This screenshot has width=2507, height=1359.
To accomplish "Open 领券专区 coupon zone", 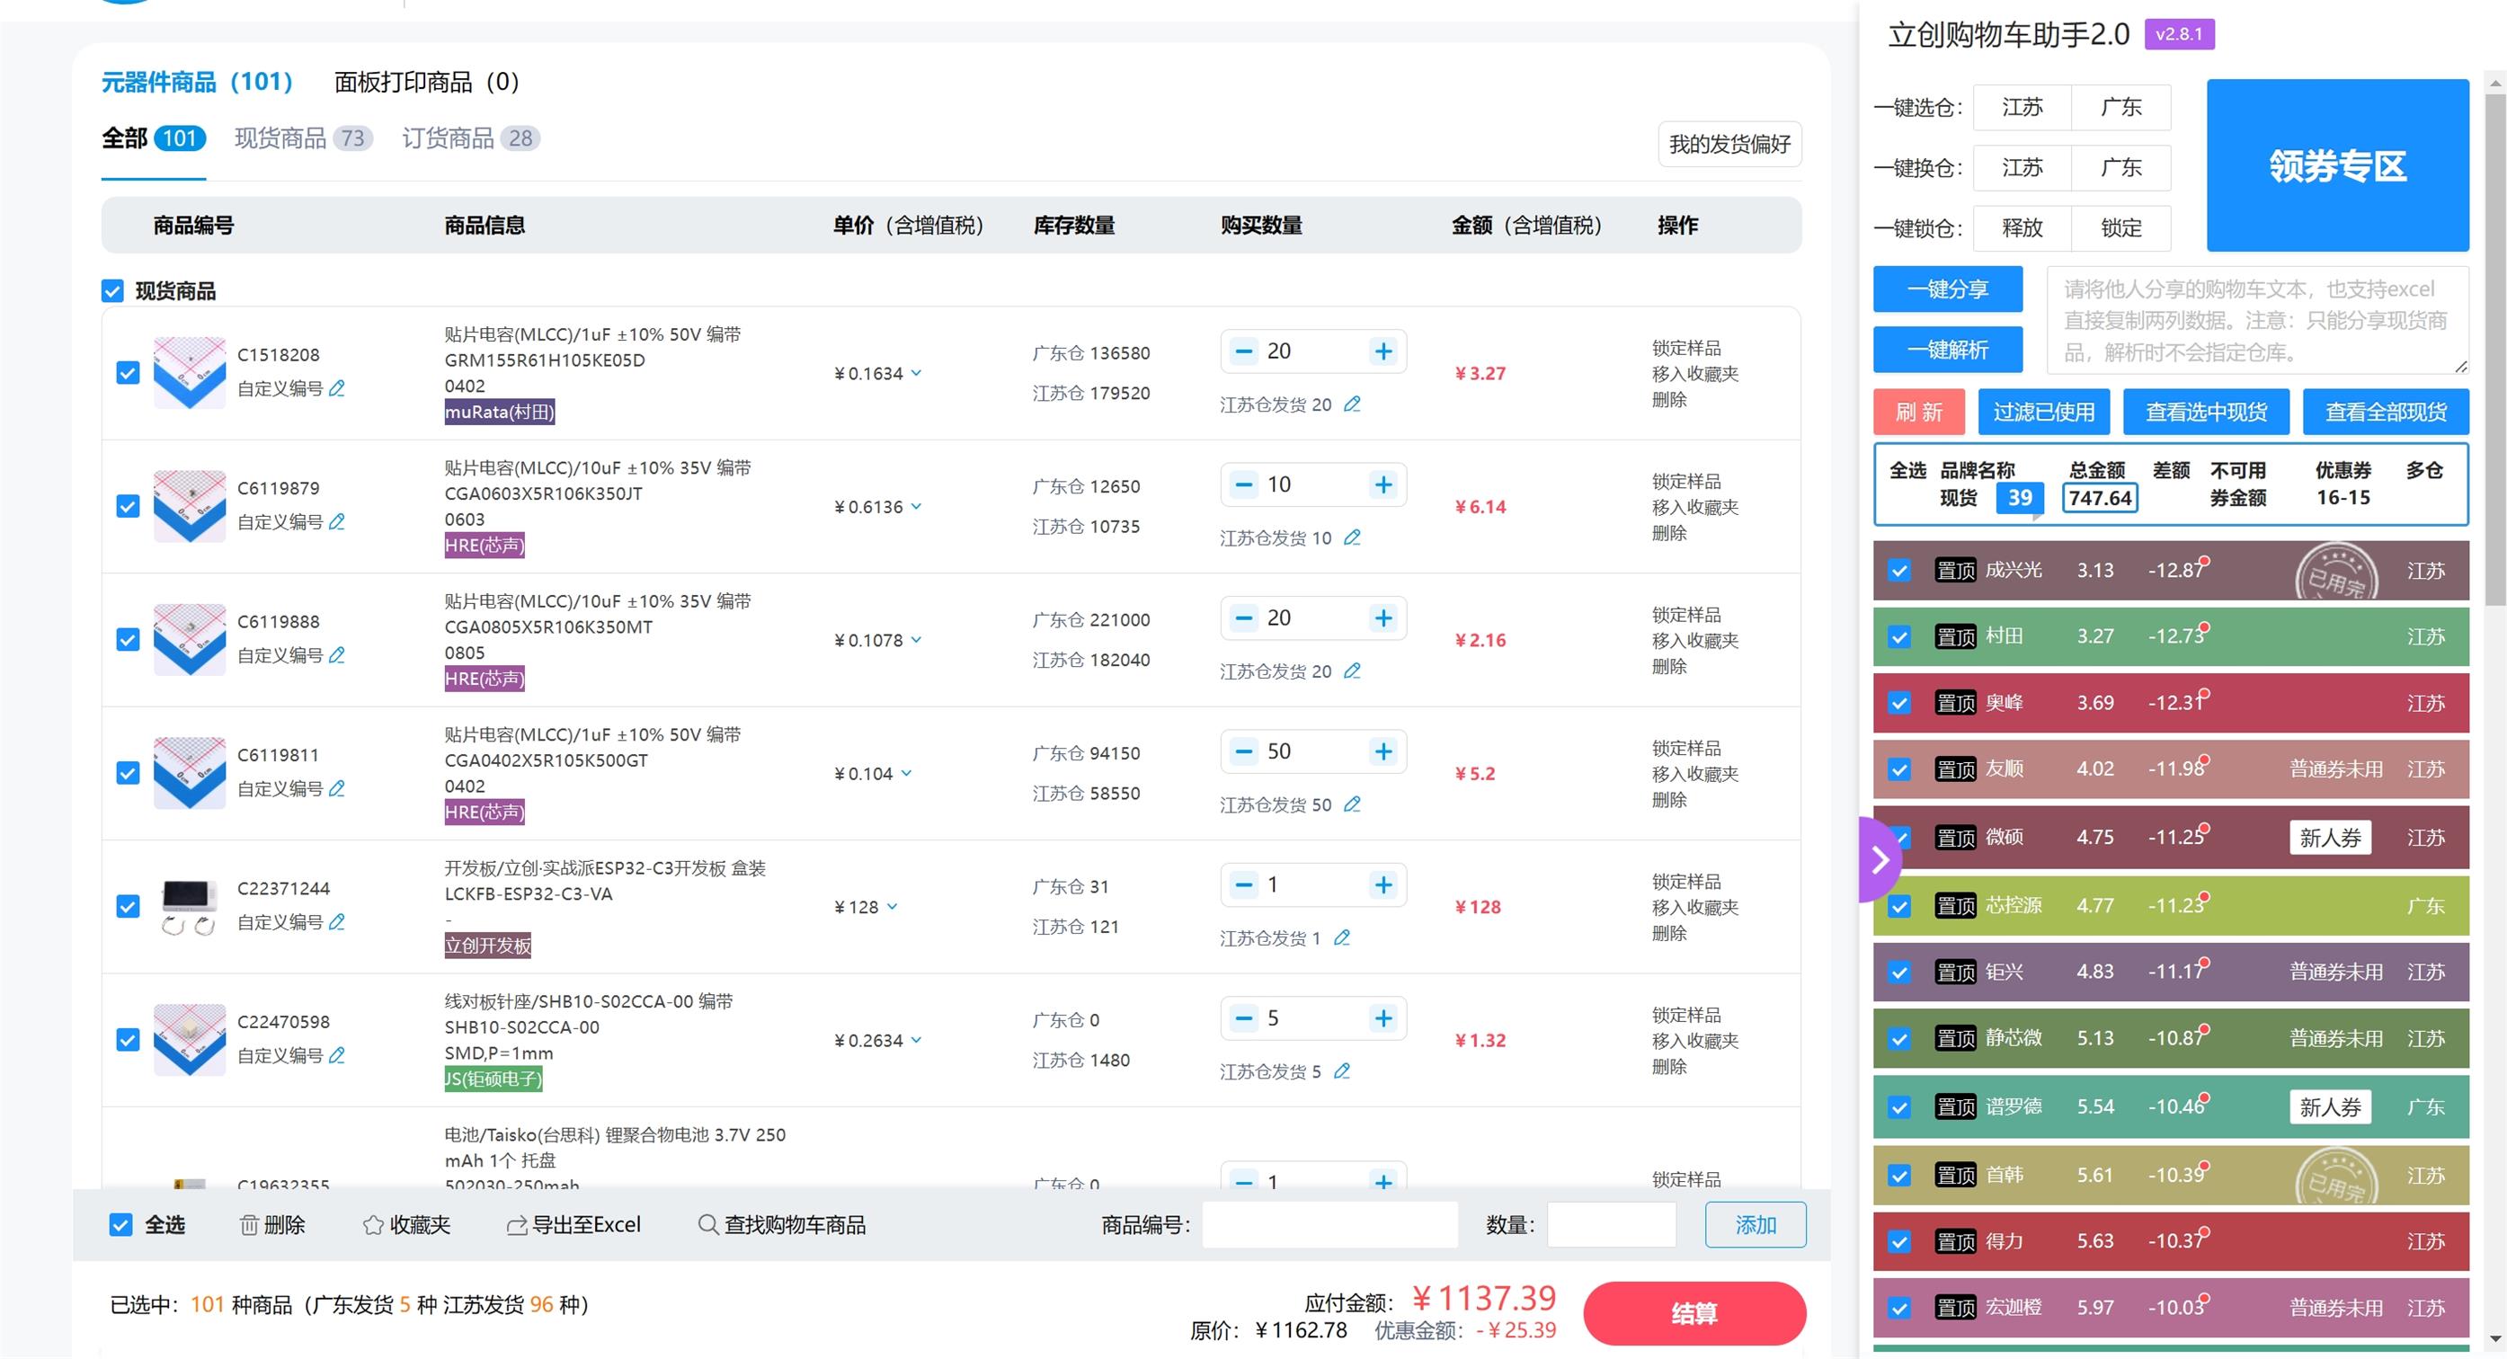I will tap(2338, 165).
